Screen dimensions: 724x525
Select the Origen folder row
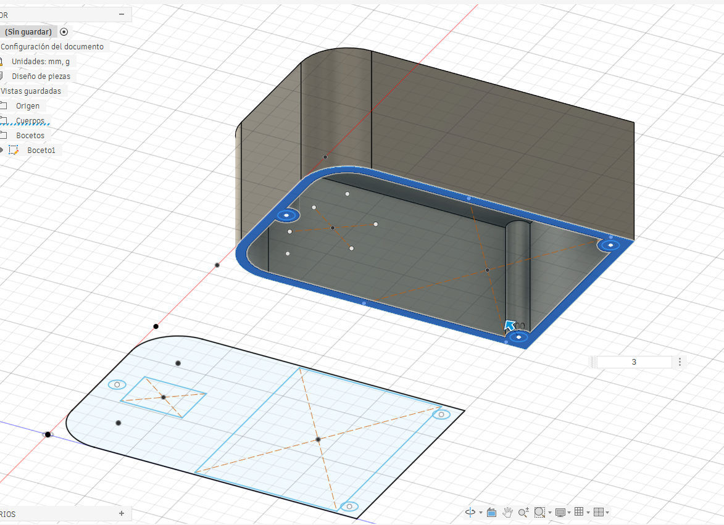coord(28,105)
